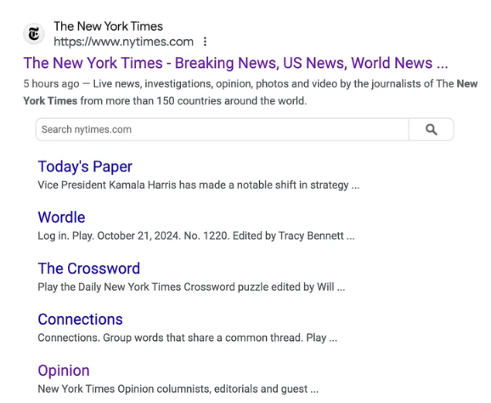The image size is (491, 403).
Task: Click the Opinion columnists description text
Action: click(178, 389)
